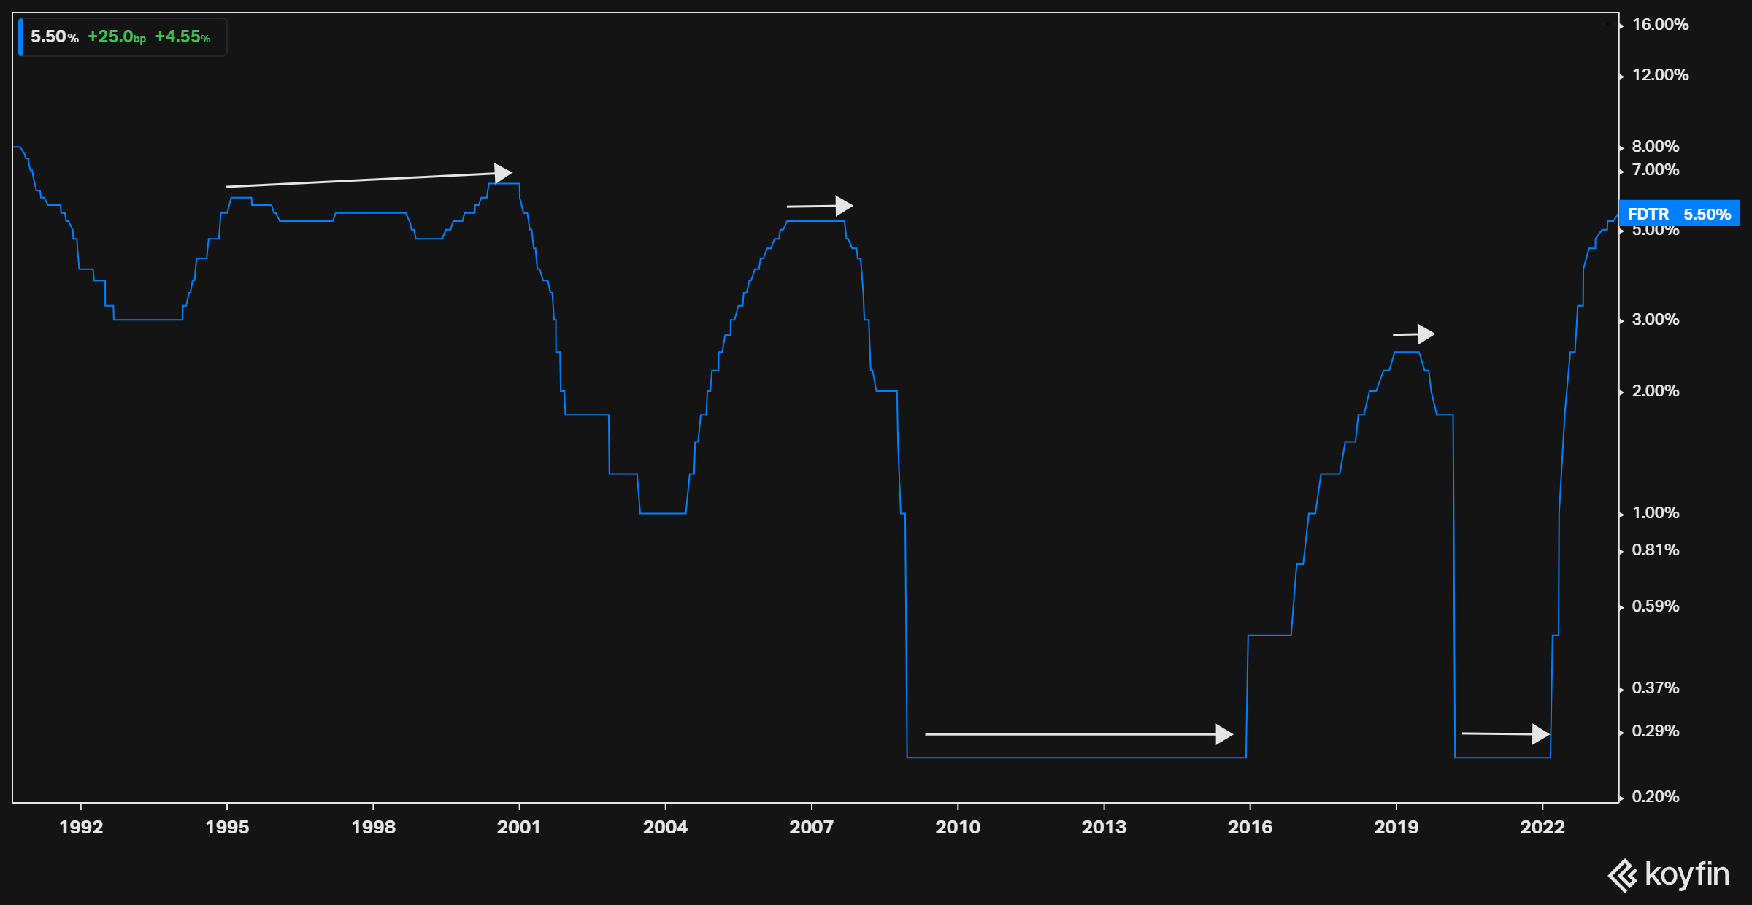Click the 2010 x-axis year label
The width and height of the screenshot is (1752, 905).
[x=958, y=827]
